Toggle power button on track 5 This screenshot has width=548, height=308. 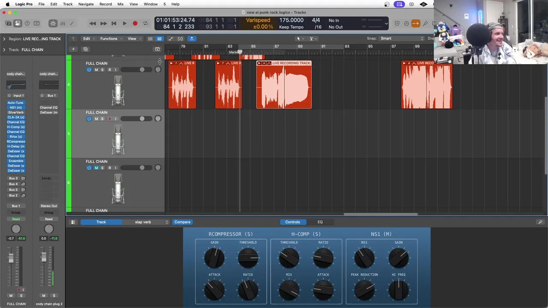[89, 119]
